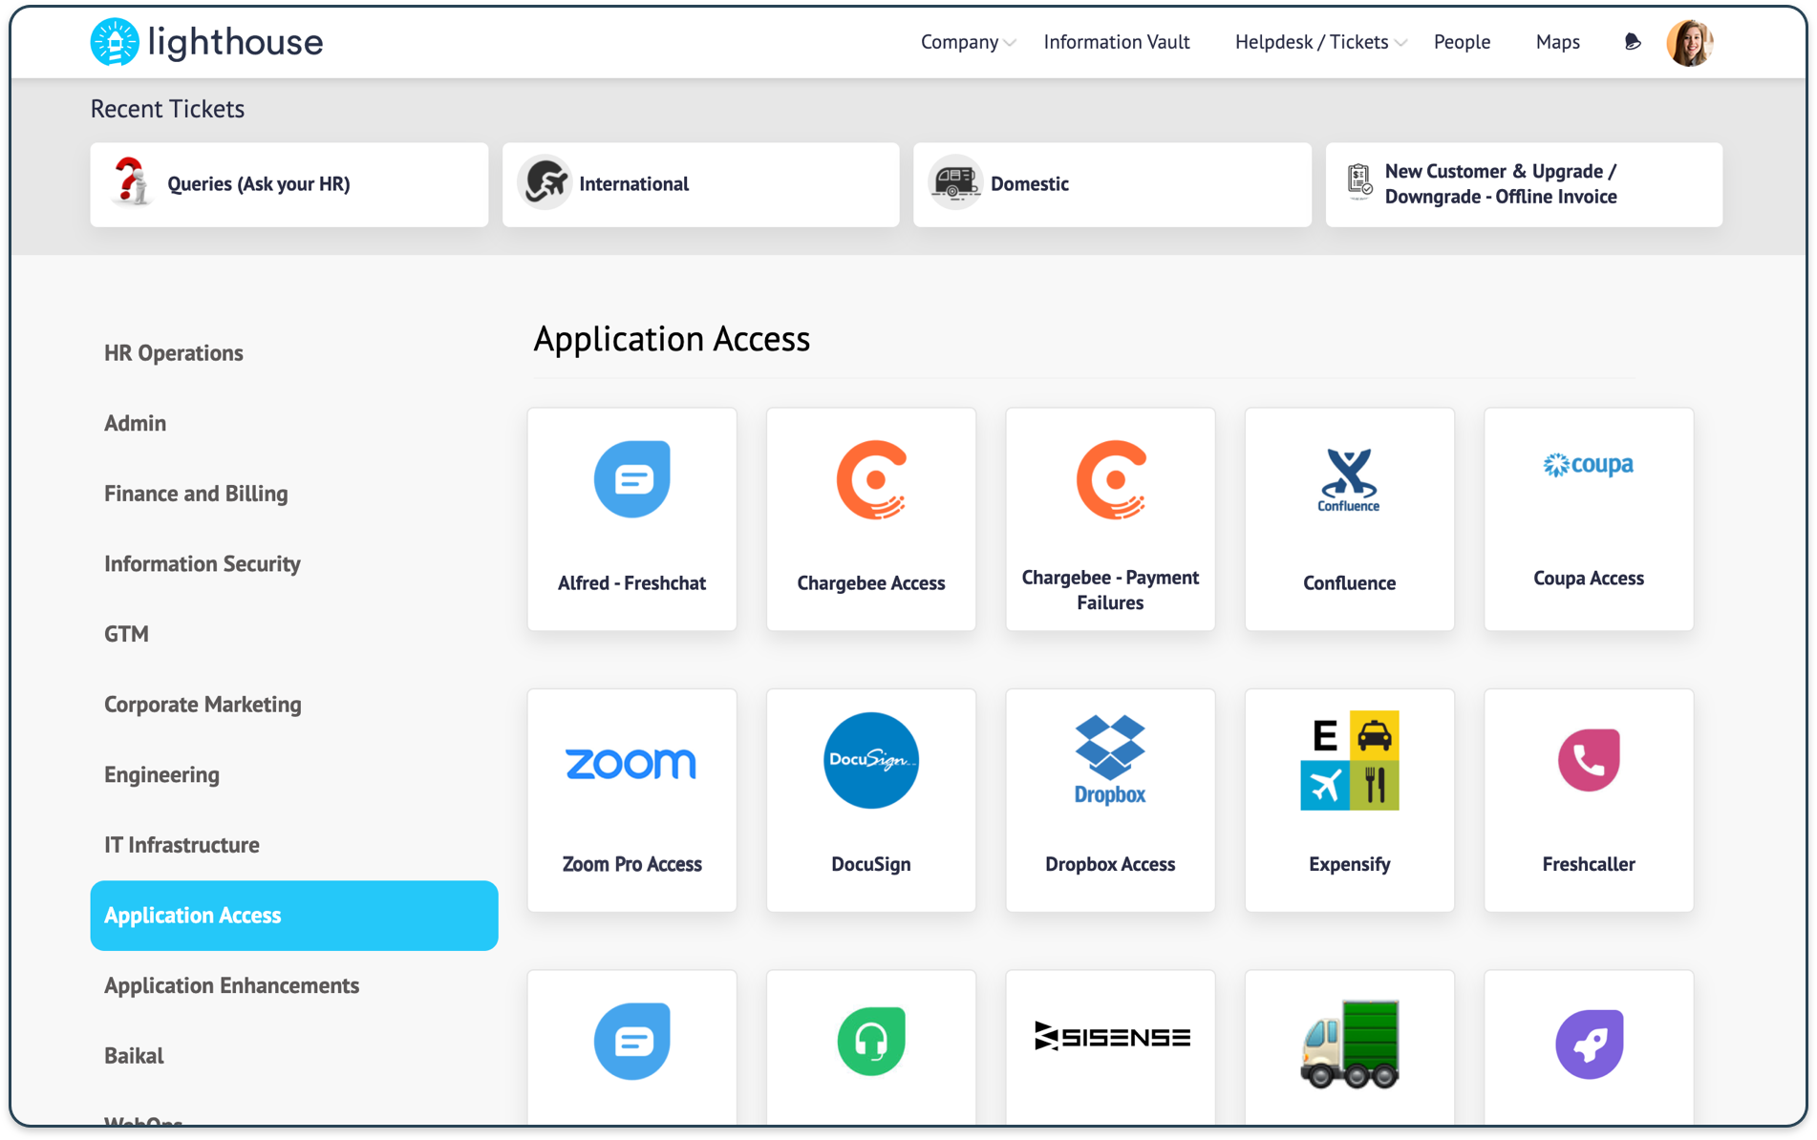The height and width of the screenshot is (1140, 1817).
Task: Click the Zoom Pro Access icon
Action: (x=631, y=763)
